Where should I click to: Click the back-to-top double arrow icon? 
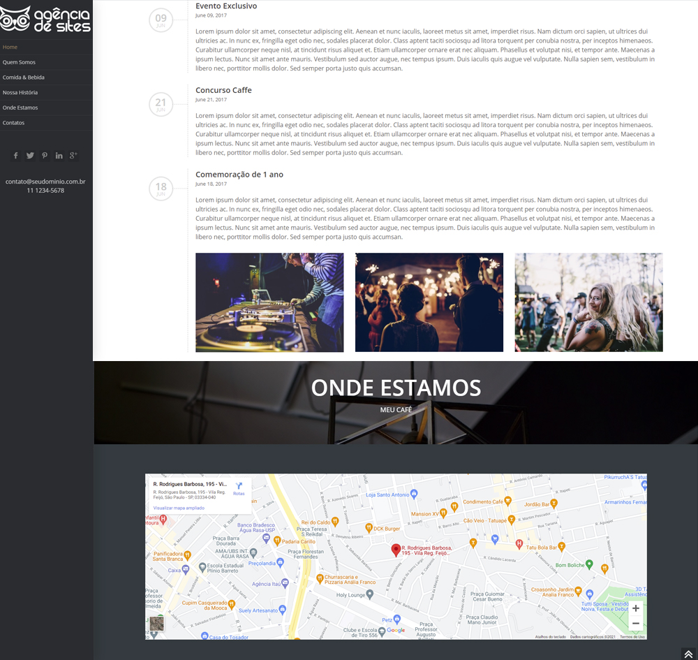(x=688, y=654)
